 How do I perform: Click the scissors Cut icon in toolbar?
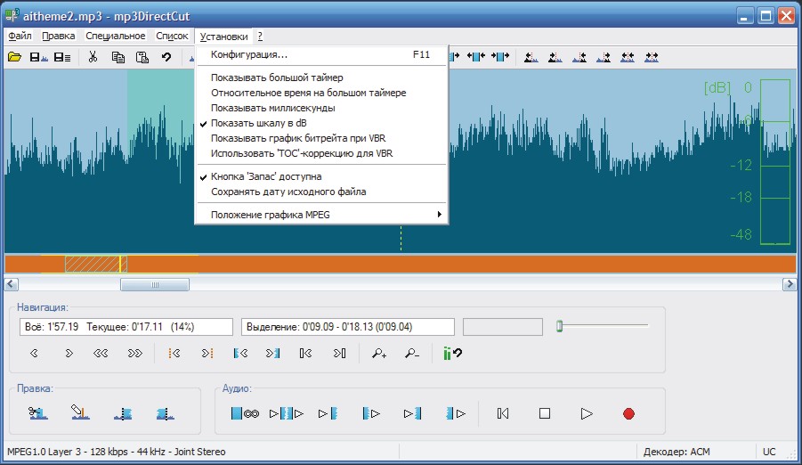[93, 57]
